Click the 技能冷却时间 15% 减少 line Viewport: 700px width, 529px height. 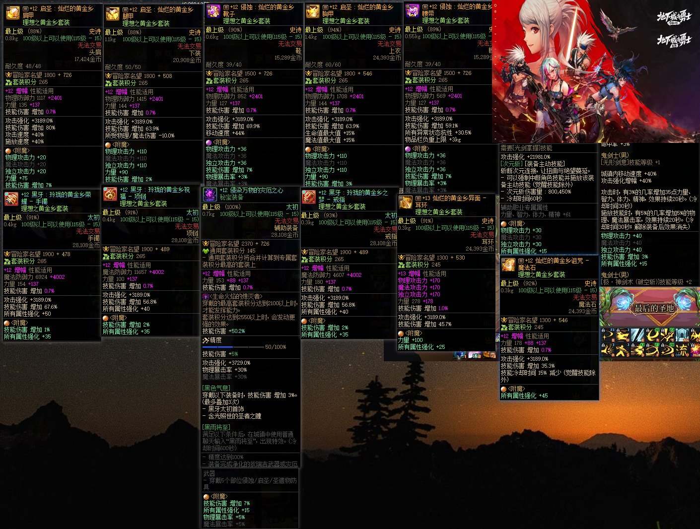pos(549,376)
